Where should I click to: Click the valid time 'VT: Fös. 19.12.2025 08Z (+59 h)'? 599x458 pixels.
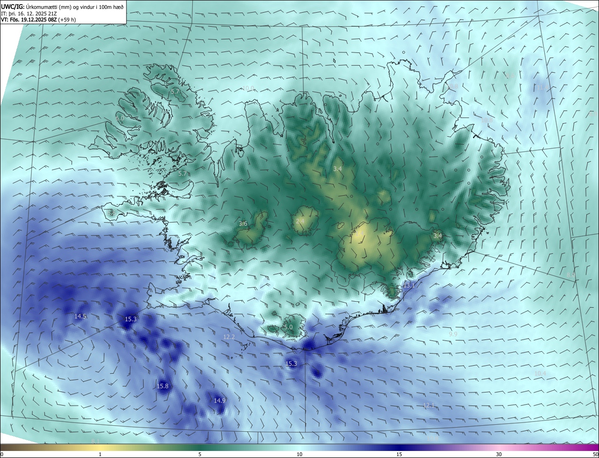tap(38, 20)
